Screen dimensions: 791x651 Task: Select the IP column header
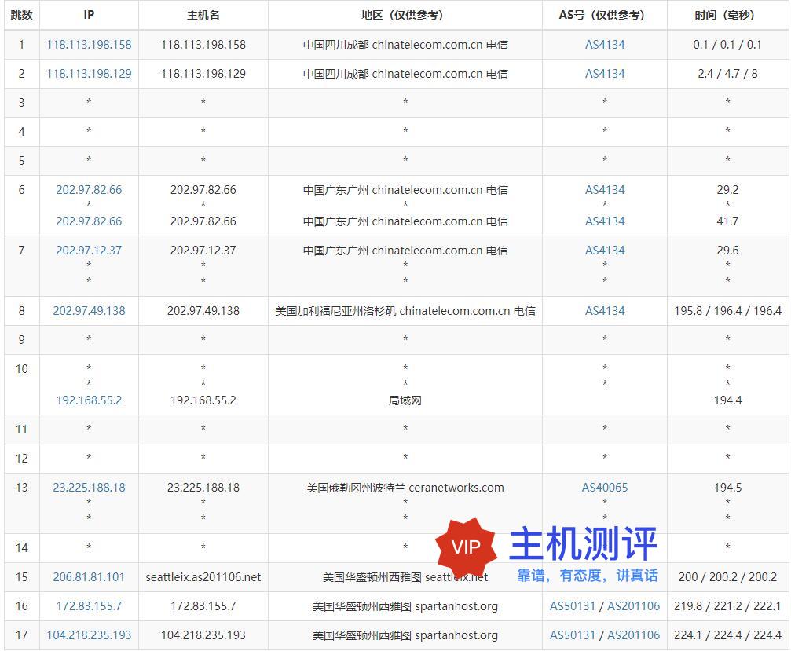[89, 15]
